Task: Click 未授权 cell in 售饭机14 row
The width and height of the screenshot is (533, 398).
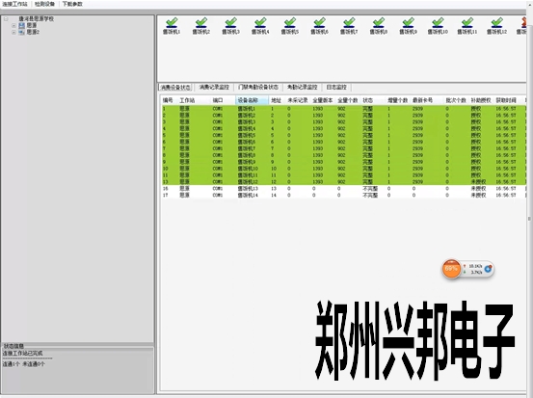Action: [x=478, y=195]
